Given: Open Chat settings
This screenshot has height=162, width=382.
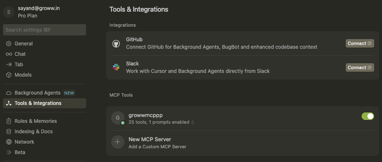Looking at the screenshot, I should point(45,54).
